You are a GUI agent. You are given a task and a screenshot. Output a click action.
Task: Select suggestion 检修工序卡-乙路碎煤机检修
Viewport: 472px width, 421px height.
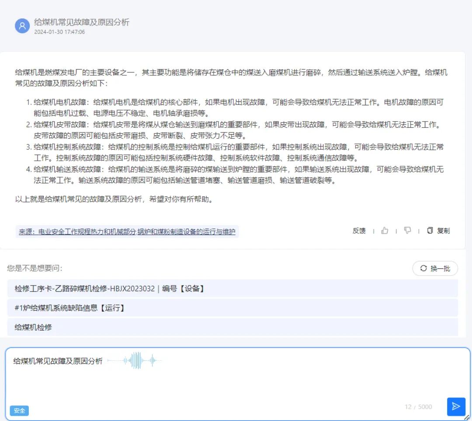click(x=109, y=289)
